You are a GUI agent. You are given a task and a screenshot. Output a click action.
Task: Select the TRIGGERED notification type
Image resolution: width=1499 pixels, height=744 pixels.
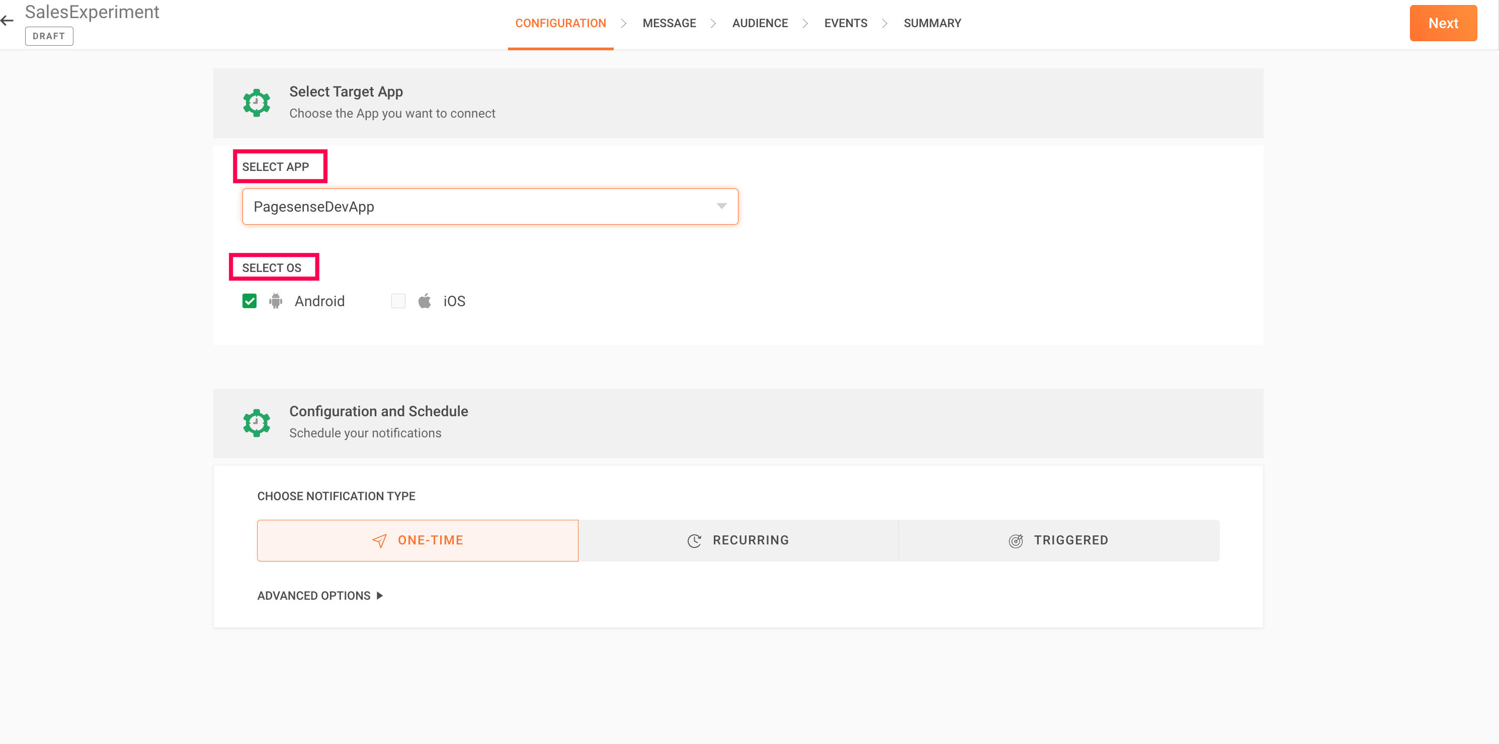1058,540
